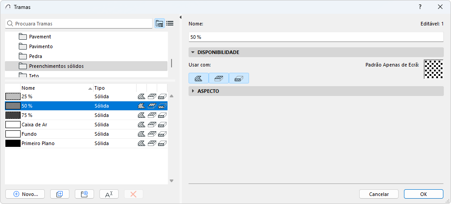The height and width of the screenshot is (204, 451).
Task: Click the Primeiro Plano black swatch
Action: (13, 143)
